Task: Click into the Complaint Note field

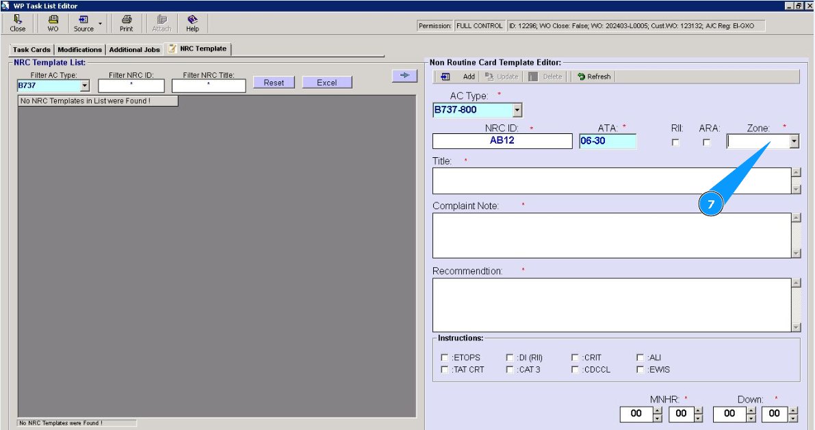Action: (611, 235)
